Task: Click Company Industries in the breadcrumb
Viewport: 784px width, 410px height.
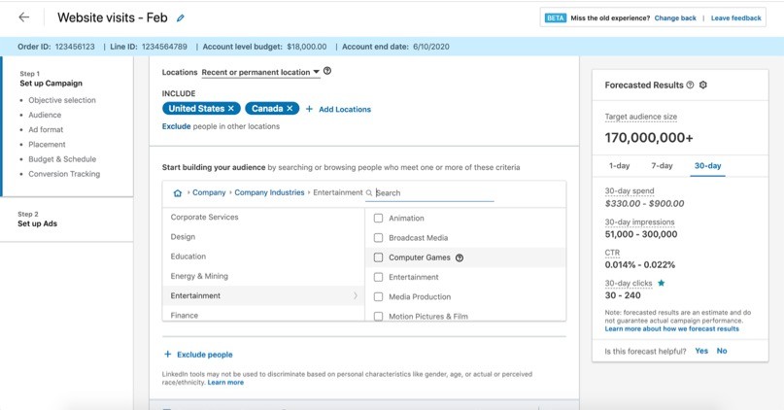Action: pos(269,192)
